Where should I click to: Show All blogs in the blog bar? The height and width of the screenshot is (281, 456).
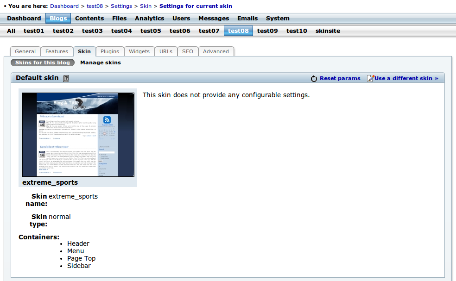11,31
